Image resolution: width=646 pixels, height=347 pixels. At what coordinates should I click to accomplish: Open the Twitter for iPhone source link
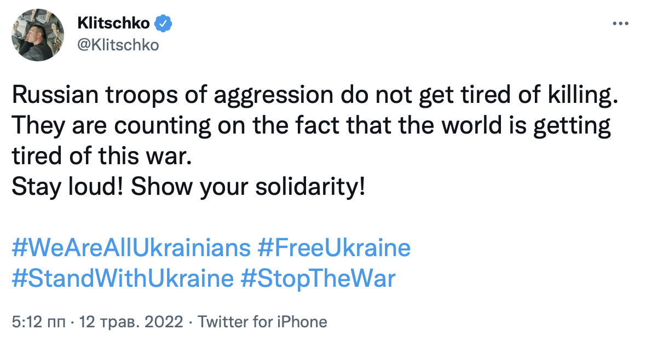262,322
